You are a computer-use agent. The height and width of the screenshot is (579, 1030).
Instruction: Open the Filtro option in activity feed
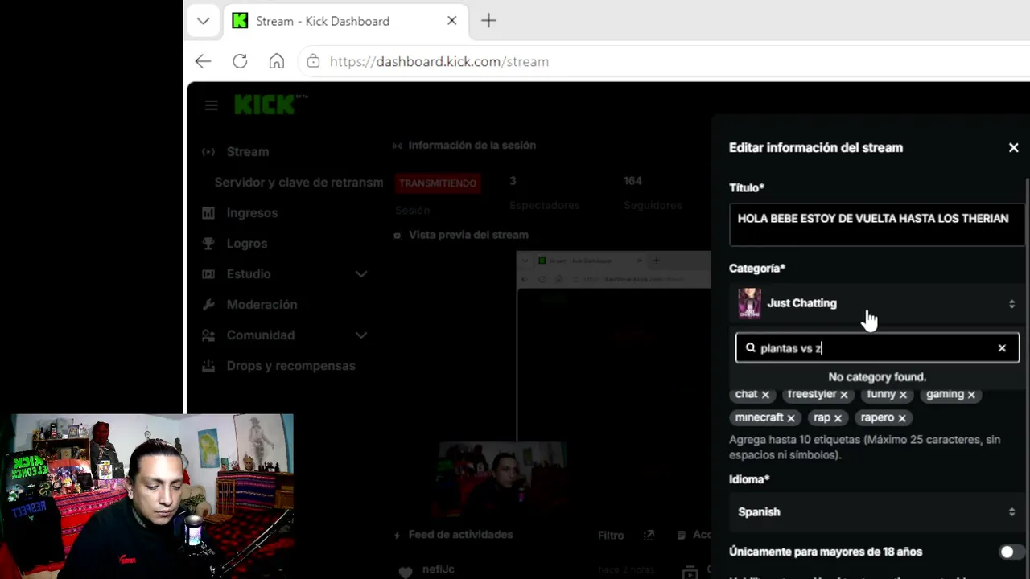(611, 535)
